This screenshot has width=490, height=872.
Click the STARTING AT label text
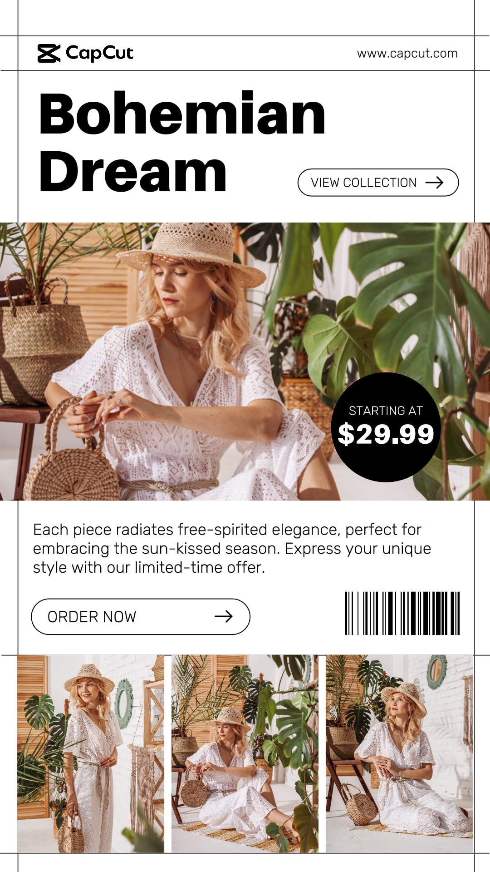click(x=386, y=411)
